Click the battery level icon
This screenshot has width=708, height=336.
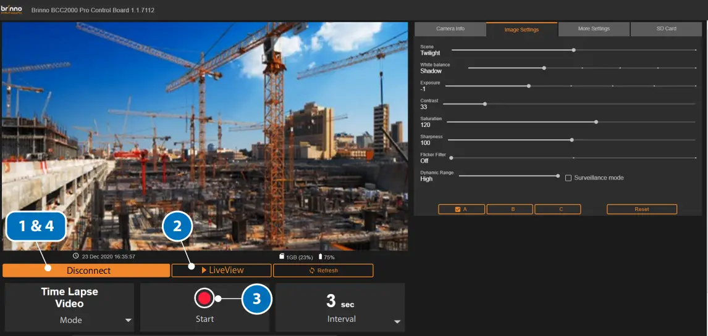(x=320, y=256)
